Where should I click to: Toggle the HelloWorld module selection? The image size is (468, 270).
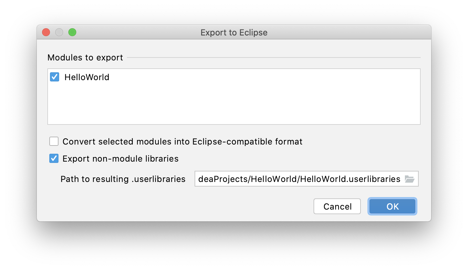click(x=54, y=77)
